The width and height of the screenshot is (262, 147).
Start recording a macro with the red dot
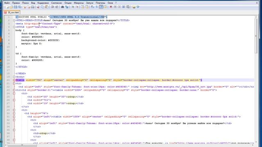111,7
